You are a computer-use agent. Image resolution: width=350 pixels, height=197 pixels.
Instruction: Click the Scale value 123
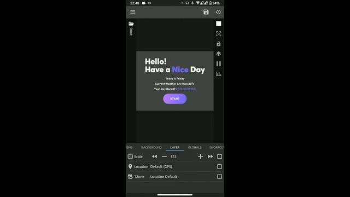pyautogui.click(x=173, y=157)
